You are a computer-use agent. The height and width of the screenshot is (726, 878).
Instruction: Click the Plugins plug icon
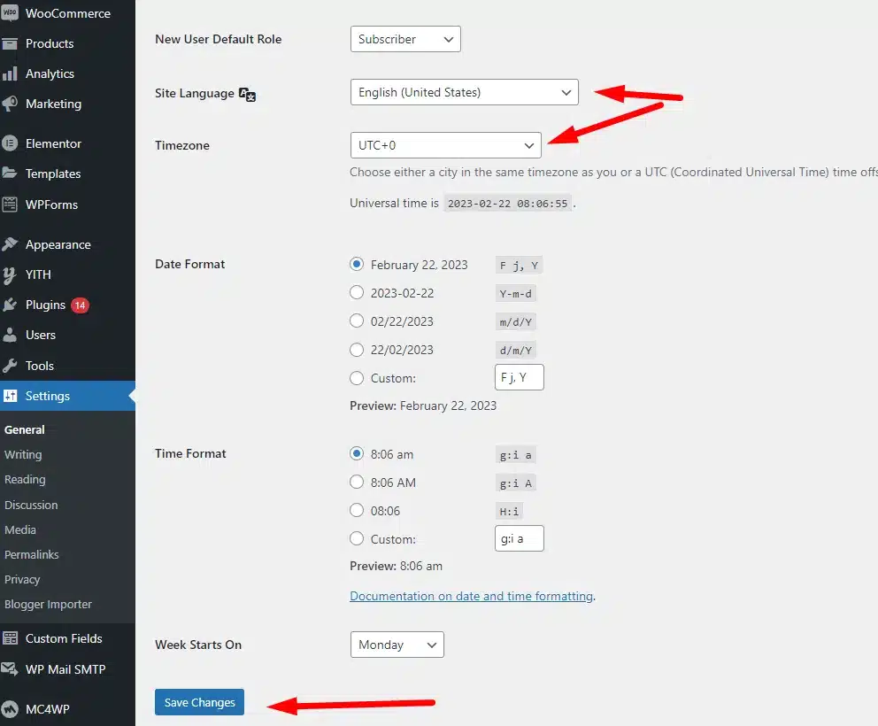(11, 305)
